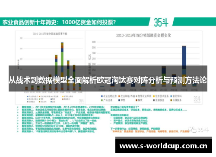Click the green 产品流通 legend entry in right chart

click(x=107, y=100)
